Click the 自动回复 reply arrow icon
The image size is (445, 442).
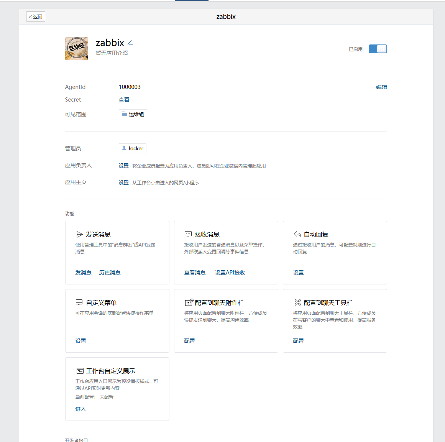[x=297, y=234]
